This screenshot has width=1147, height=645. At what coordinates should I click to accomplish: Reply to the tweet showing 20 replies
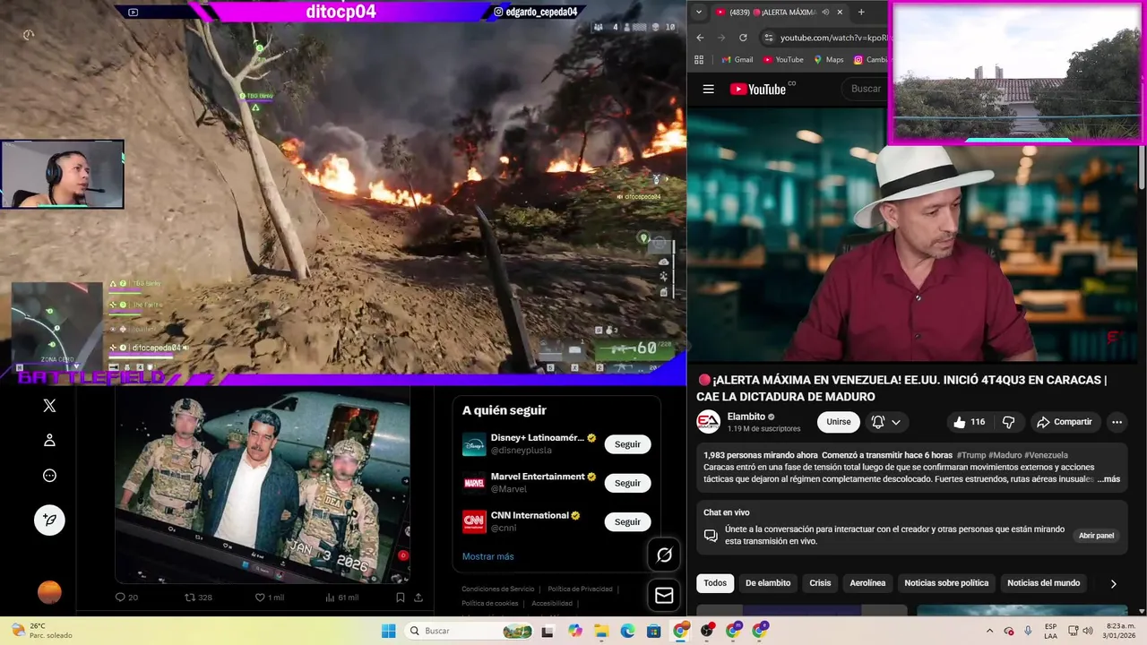coord(126,598)
